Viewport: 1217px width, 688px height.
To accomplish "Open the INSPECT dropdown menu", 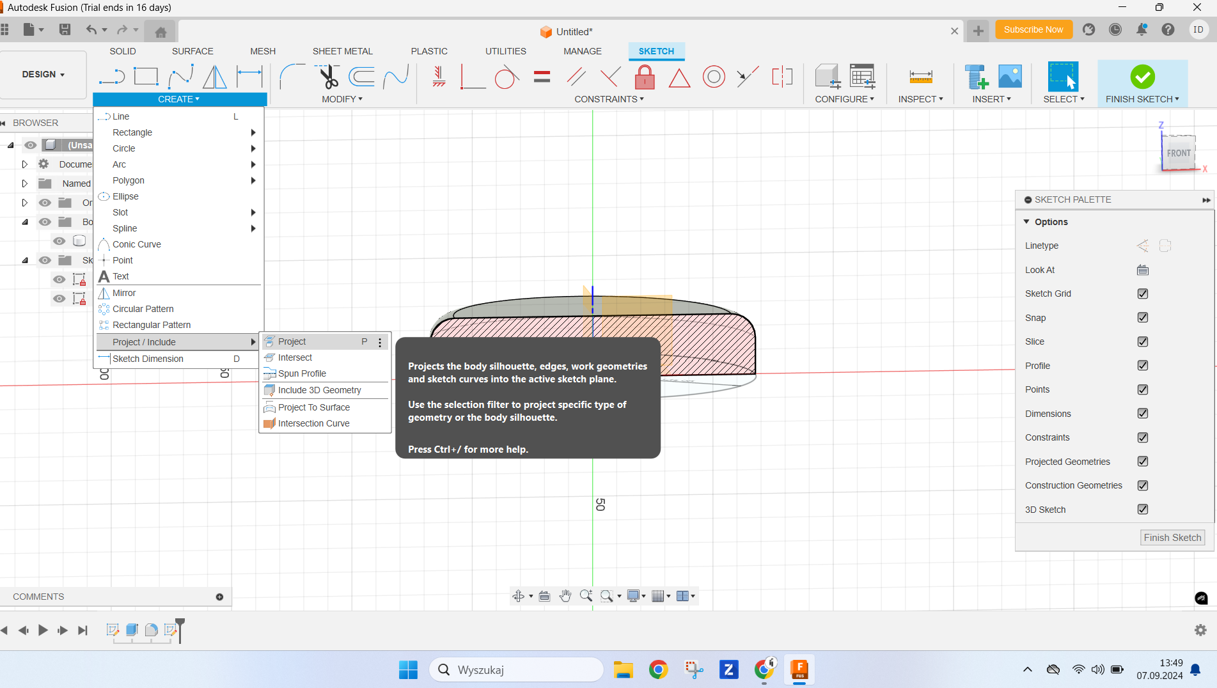I will 920,99.
